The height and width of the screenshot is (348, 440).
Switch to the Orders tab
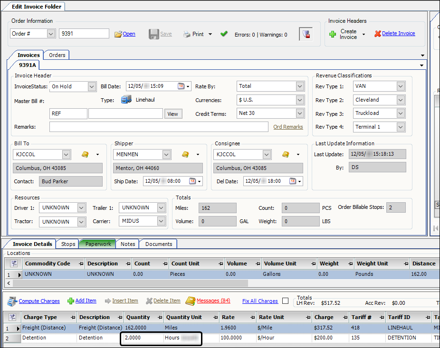57,55
